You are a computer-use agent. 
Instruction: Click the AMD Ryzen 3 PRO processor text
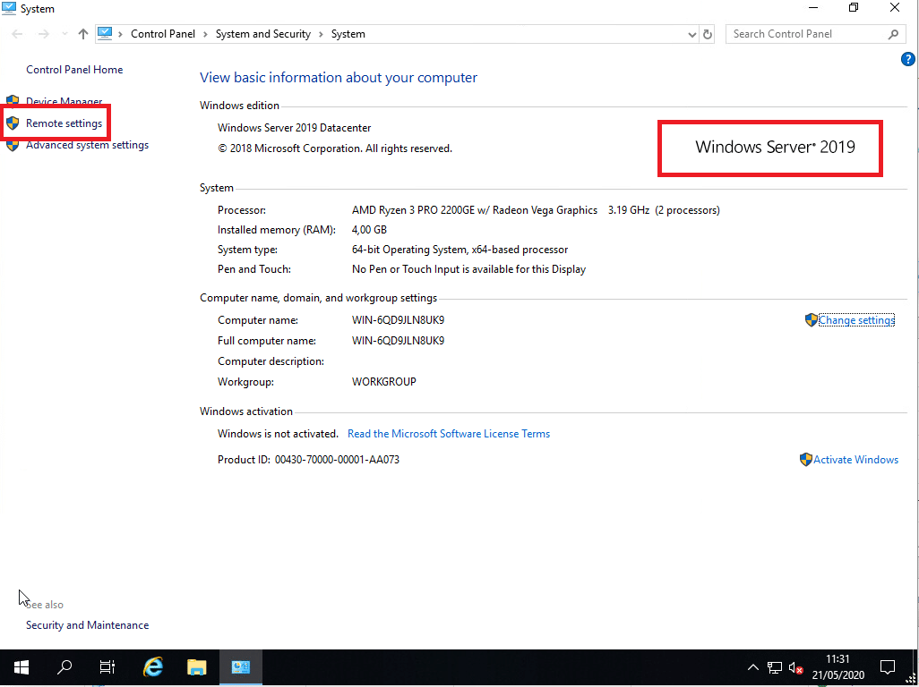(x=474, y=210)
